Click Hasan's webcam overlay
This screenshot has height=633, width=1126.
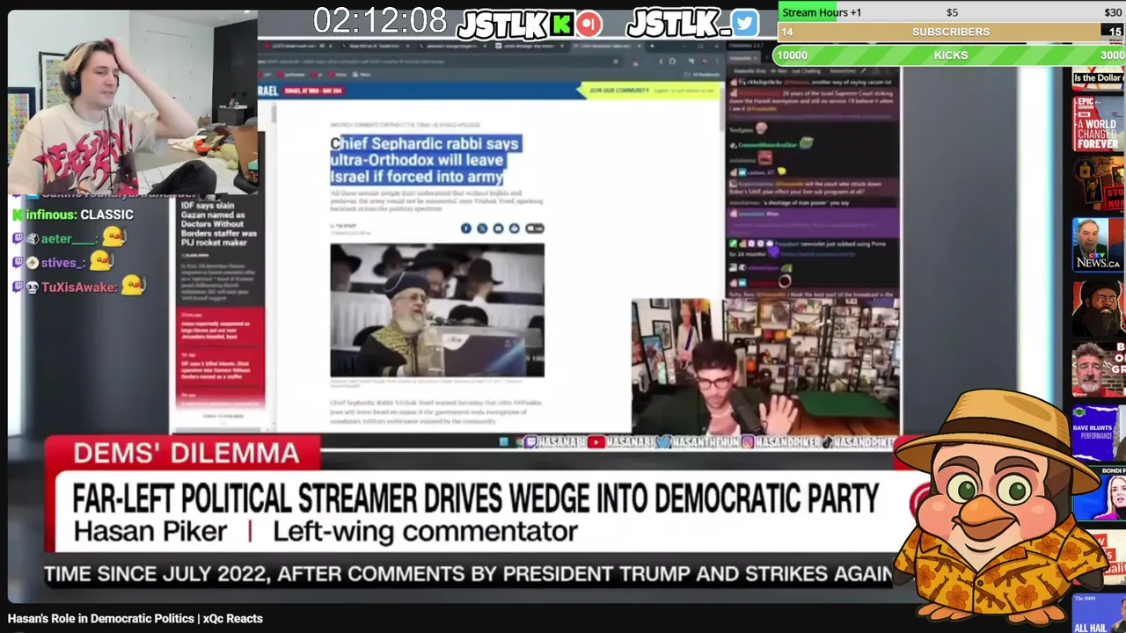[765, 367]
